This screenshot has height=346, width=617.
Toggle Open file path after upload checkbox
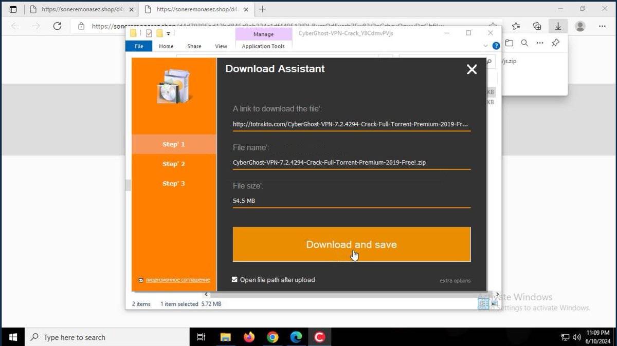point(235,280)
